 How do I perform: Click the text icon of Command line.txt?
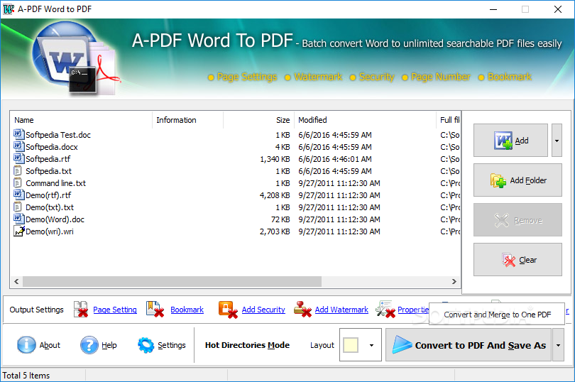coord(18,182)
